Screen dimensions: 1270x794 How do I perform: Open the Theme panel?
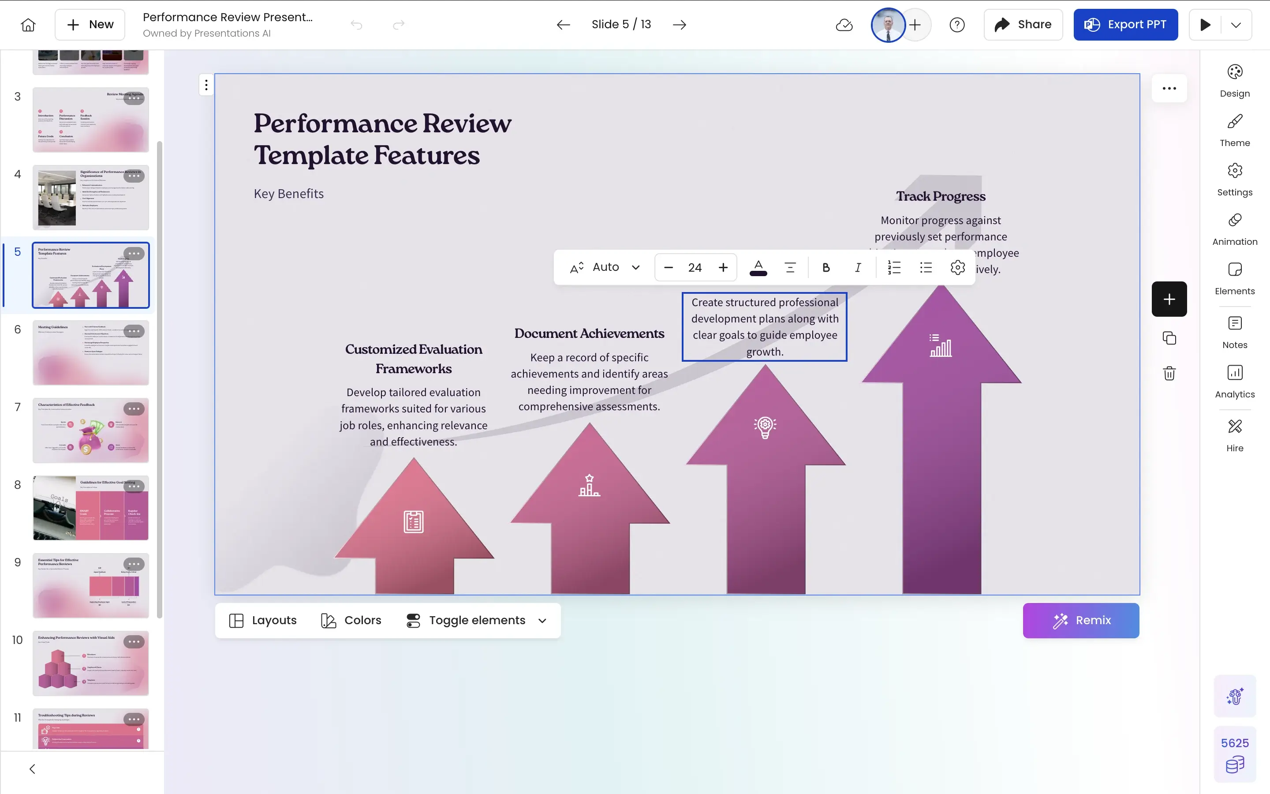(1235, 130)
